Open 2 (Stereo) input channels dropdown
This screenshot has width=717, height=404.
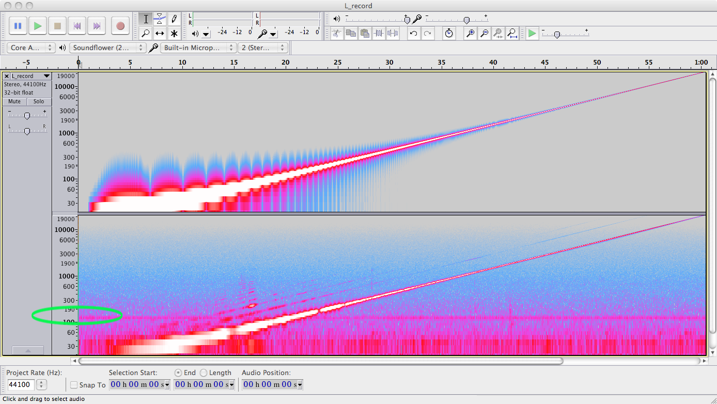(x=263, y=48)
